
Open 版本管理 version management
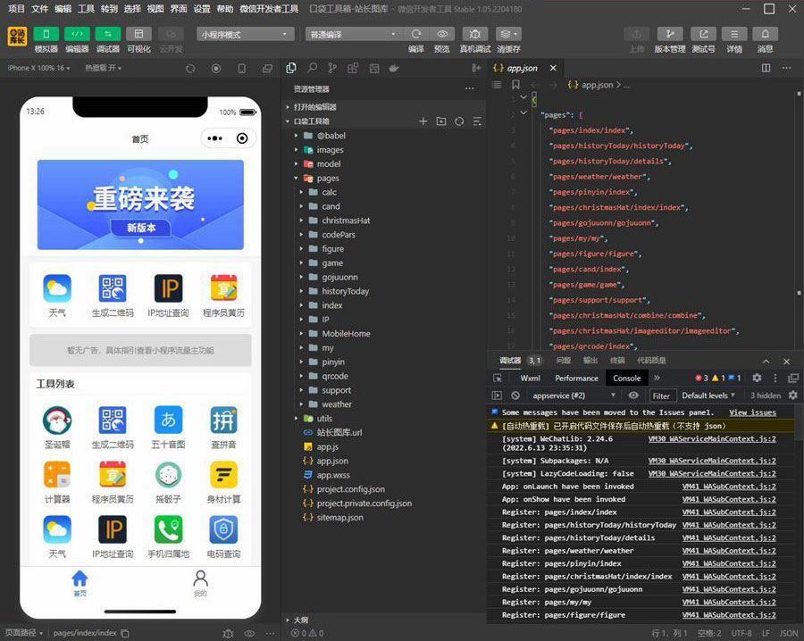[671, 34]
